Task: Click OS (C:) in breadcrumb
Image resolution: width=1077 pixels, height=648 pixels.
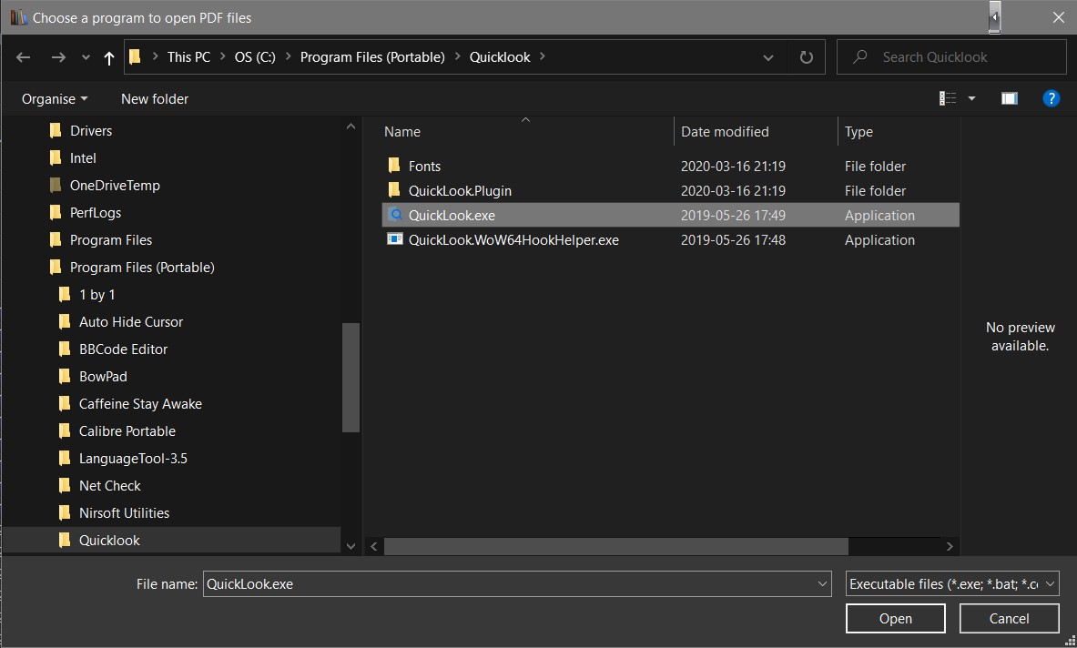Action: point(255,57)
